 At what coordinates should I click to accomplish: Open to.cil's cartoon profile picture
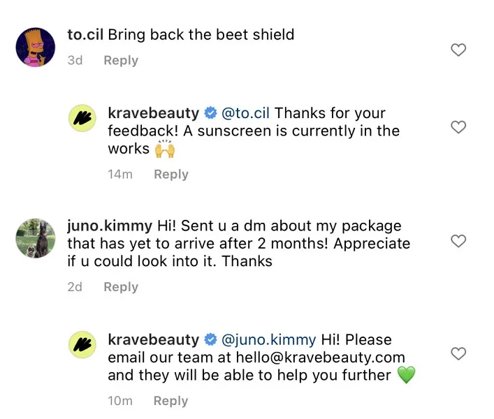point(36,47)
